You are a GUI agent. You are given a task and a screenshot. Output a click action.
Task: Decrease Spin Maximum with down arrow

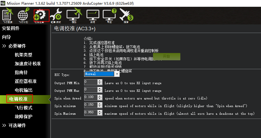[x=100, y=114]
